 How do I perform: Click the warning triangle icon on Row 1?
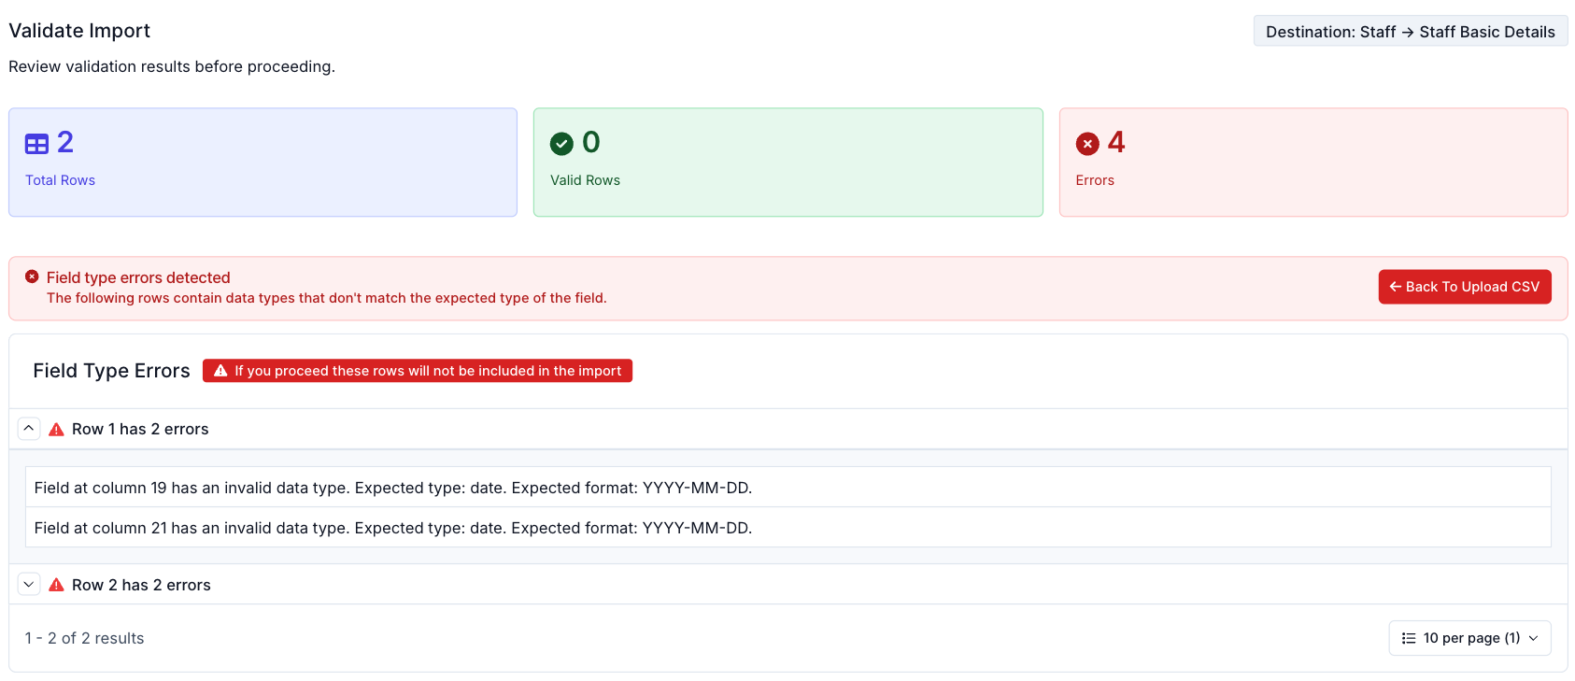coord(56,429)
